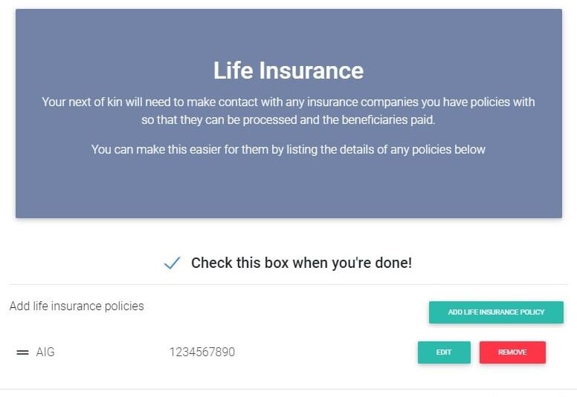The height and width of the screenshot is (397, 577).
Task: Edit the AIG insurance policy
Action: [444, 352]
